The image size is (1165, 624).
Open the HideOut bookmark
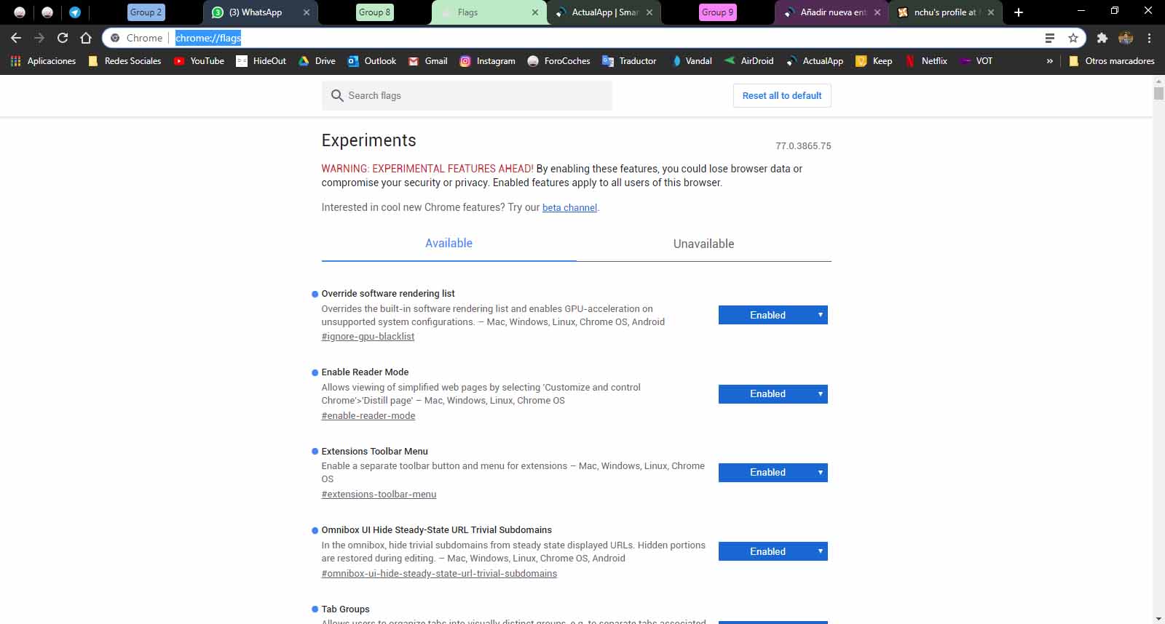click(x=261, y=61)
